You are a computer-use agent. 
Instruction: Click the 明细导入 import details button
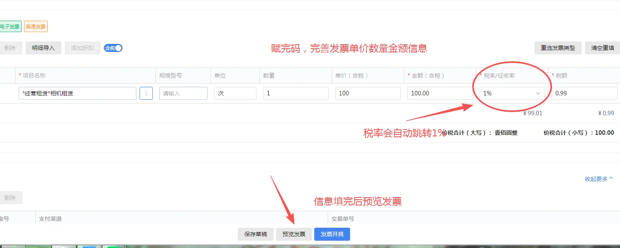[x=43, y=47]
